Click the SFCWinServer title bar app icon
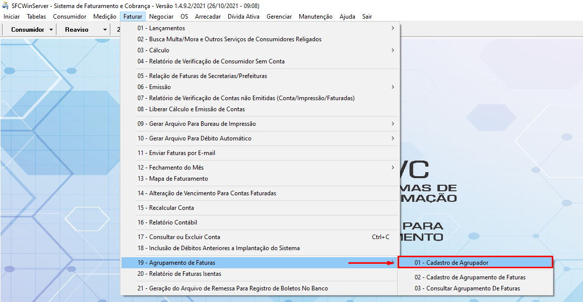Screen dimensions: 583x302 click(x=6, y=6)
